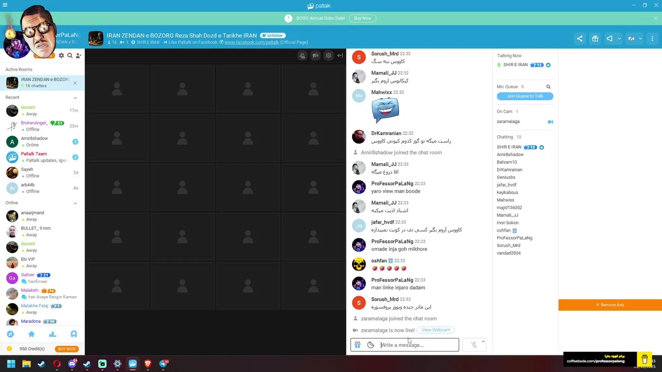The image size is (662, 372).
Task: Click the orange BUY NOW credits button
Action: point(67,349)
